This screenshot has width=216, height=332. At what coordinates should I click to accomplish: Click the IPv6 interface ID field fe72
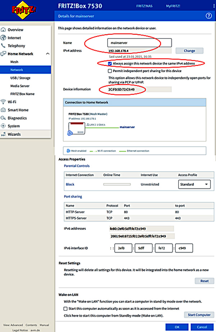164,248
